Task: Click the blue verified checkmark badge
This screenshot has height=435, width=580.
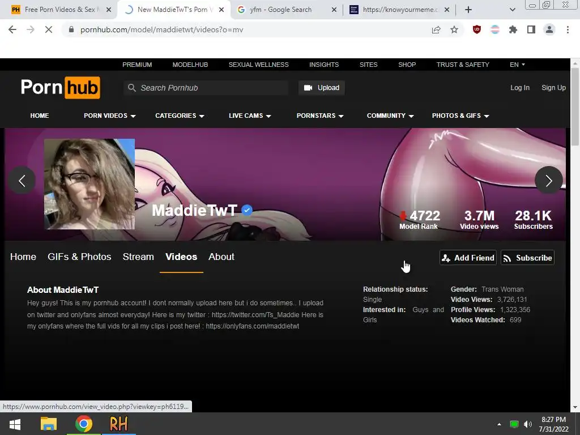Action: (x=247, y=210)
